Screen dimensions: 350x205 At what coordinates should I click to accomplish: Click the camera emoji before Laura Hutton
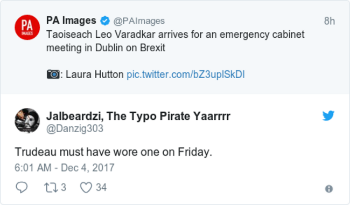[53, 74]
